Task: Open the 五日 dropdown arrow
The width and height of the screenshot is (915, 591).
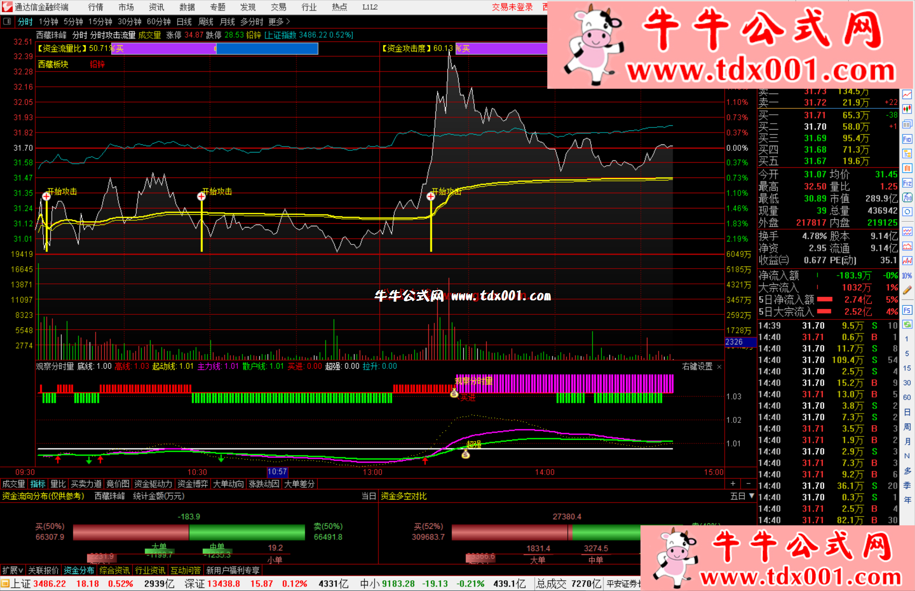Action: (x=751, y=496)
